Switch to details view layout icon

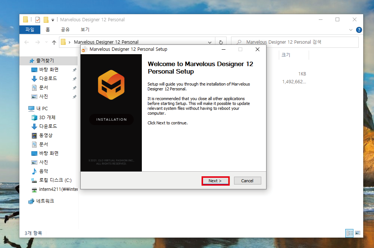[x=349, y=233]
